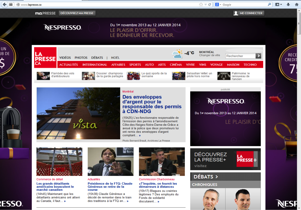The width and height of the screenshot is (301, 210).
Task: Submit the Rechercher search arrow button
Action: 258,56
